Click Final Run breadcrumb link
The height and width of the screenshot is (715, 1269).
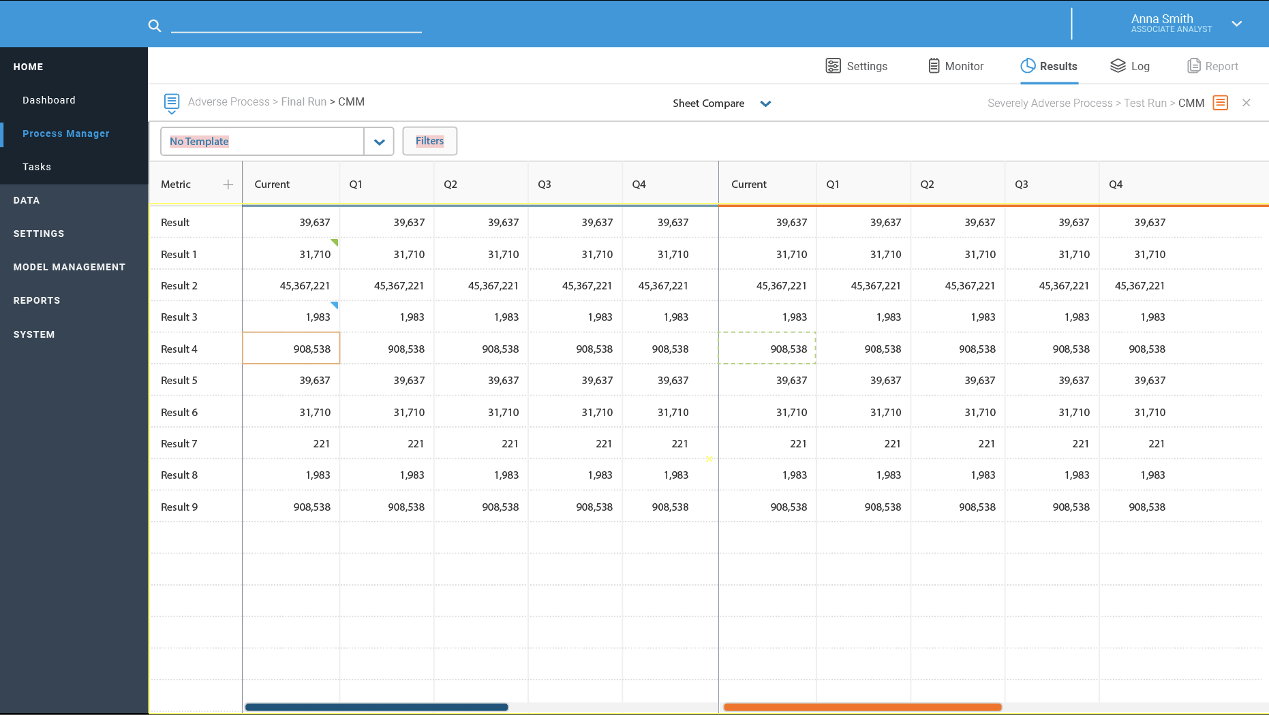[304, 101]
